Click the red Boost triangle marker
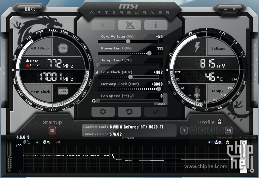 28,65
